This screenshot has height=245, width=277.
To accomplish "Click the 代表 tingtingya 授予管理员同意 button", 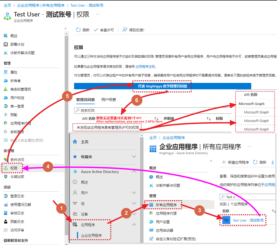I will tap(163, 86).
